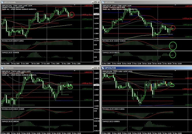192x134 pixels.
Task: Minimize the GBPUSD,Daily chart window
Action: (93, 2)
